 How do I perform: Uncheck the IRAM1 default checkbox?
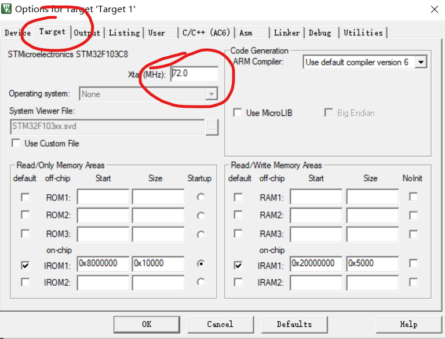click(238, 265)
